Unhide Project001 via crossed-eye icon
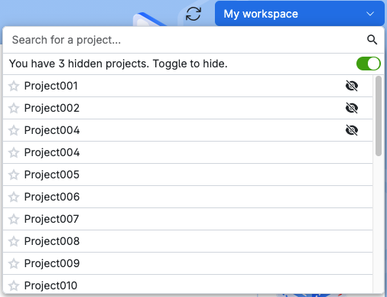Viewport: 387px width, 297px height. (x=352, y=86)
